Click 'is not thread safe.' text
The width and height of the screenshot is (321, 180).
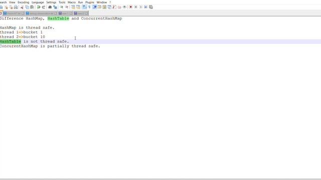point(46,41)
